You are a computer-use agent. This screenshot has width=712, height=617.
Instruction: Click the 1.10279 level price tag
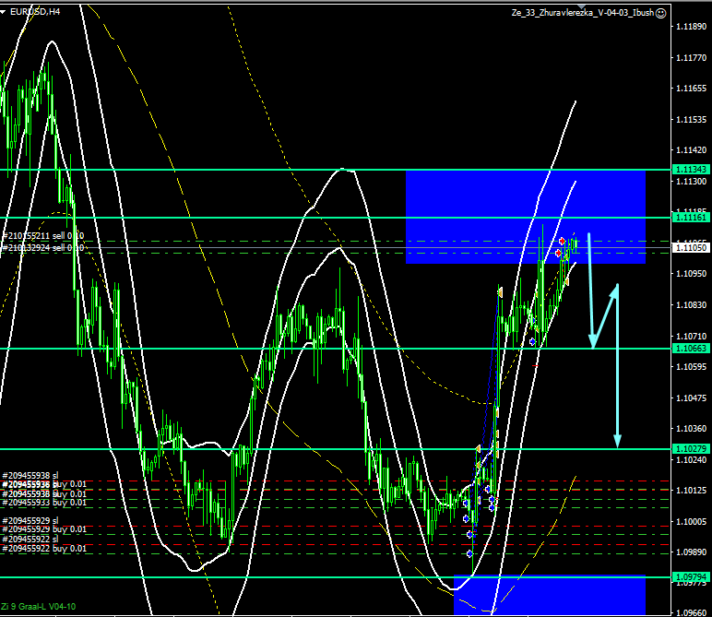(x=691, y=449)
